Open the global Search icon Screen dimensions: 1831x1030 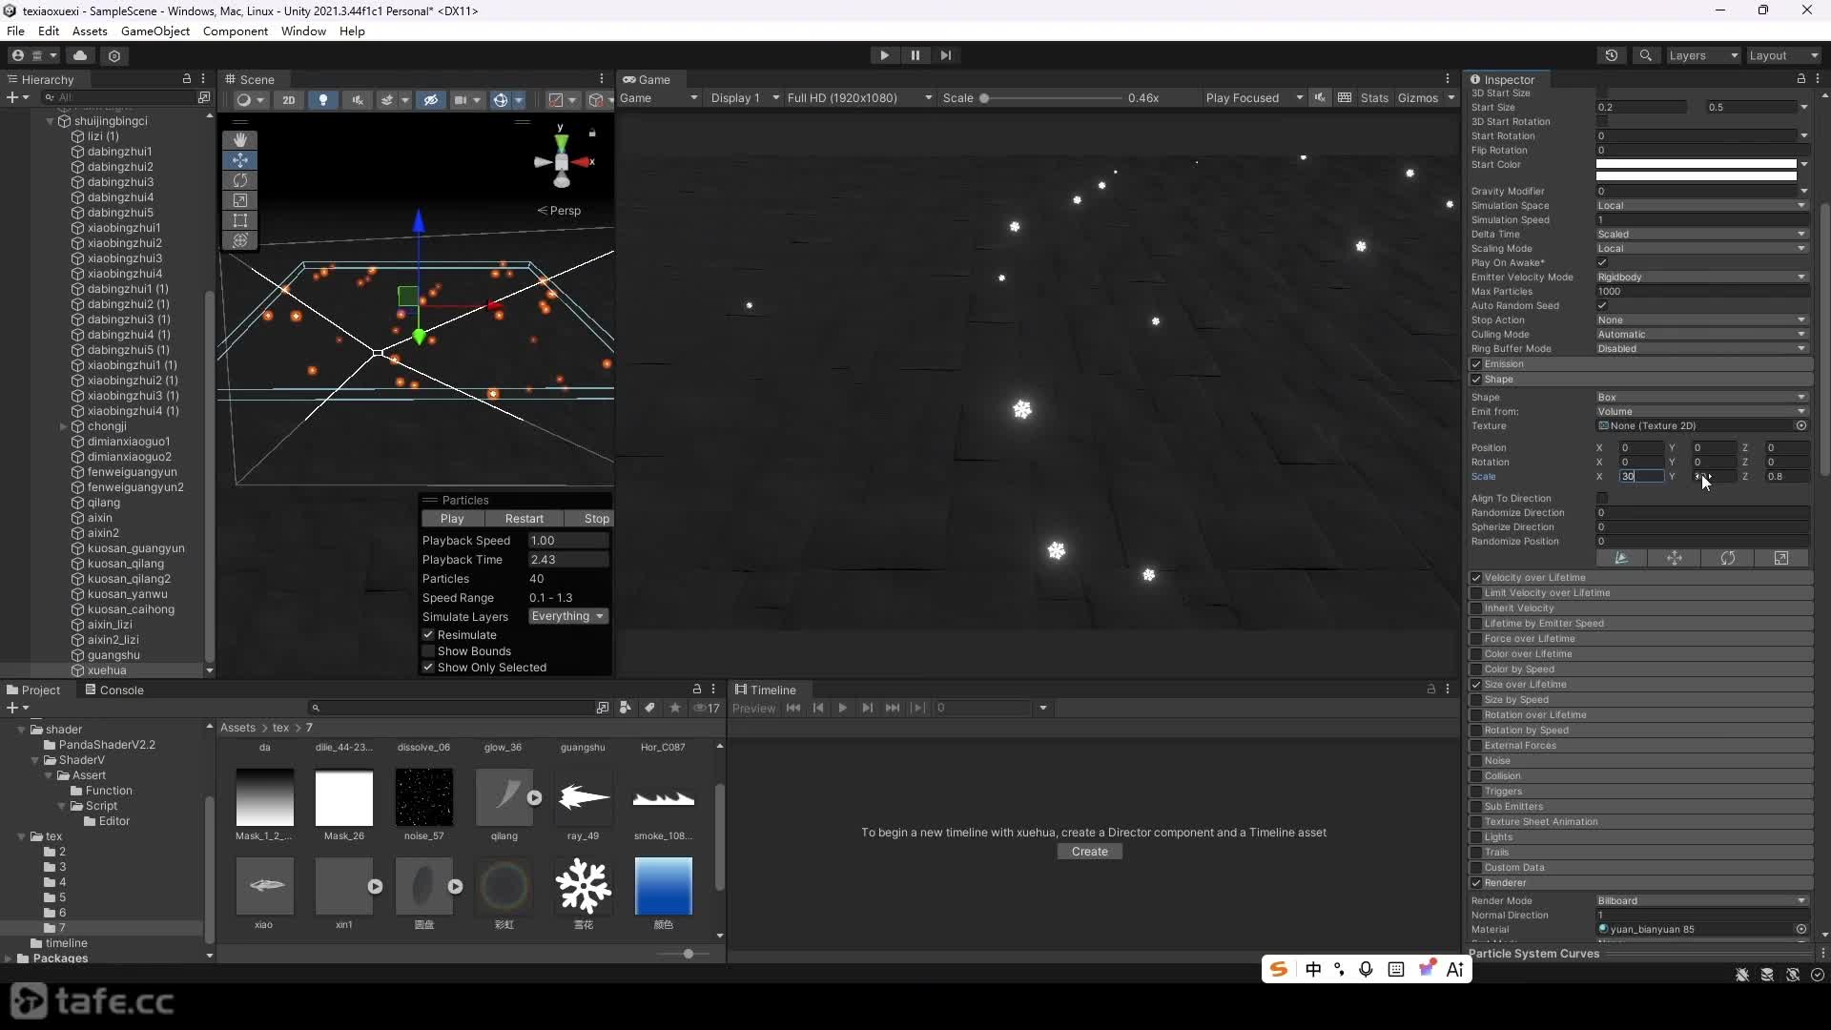point(1645,55)
